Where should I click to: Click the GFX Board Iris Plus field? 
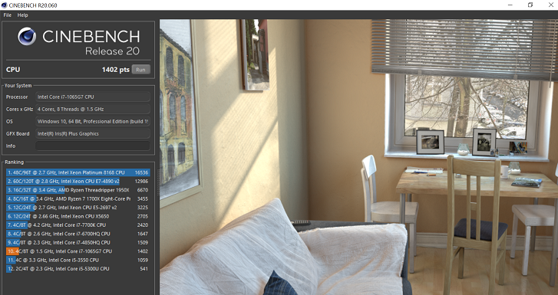93,133
